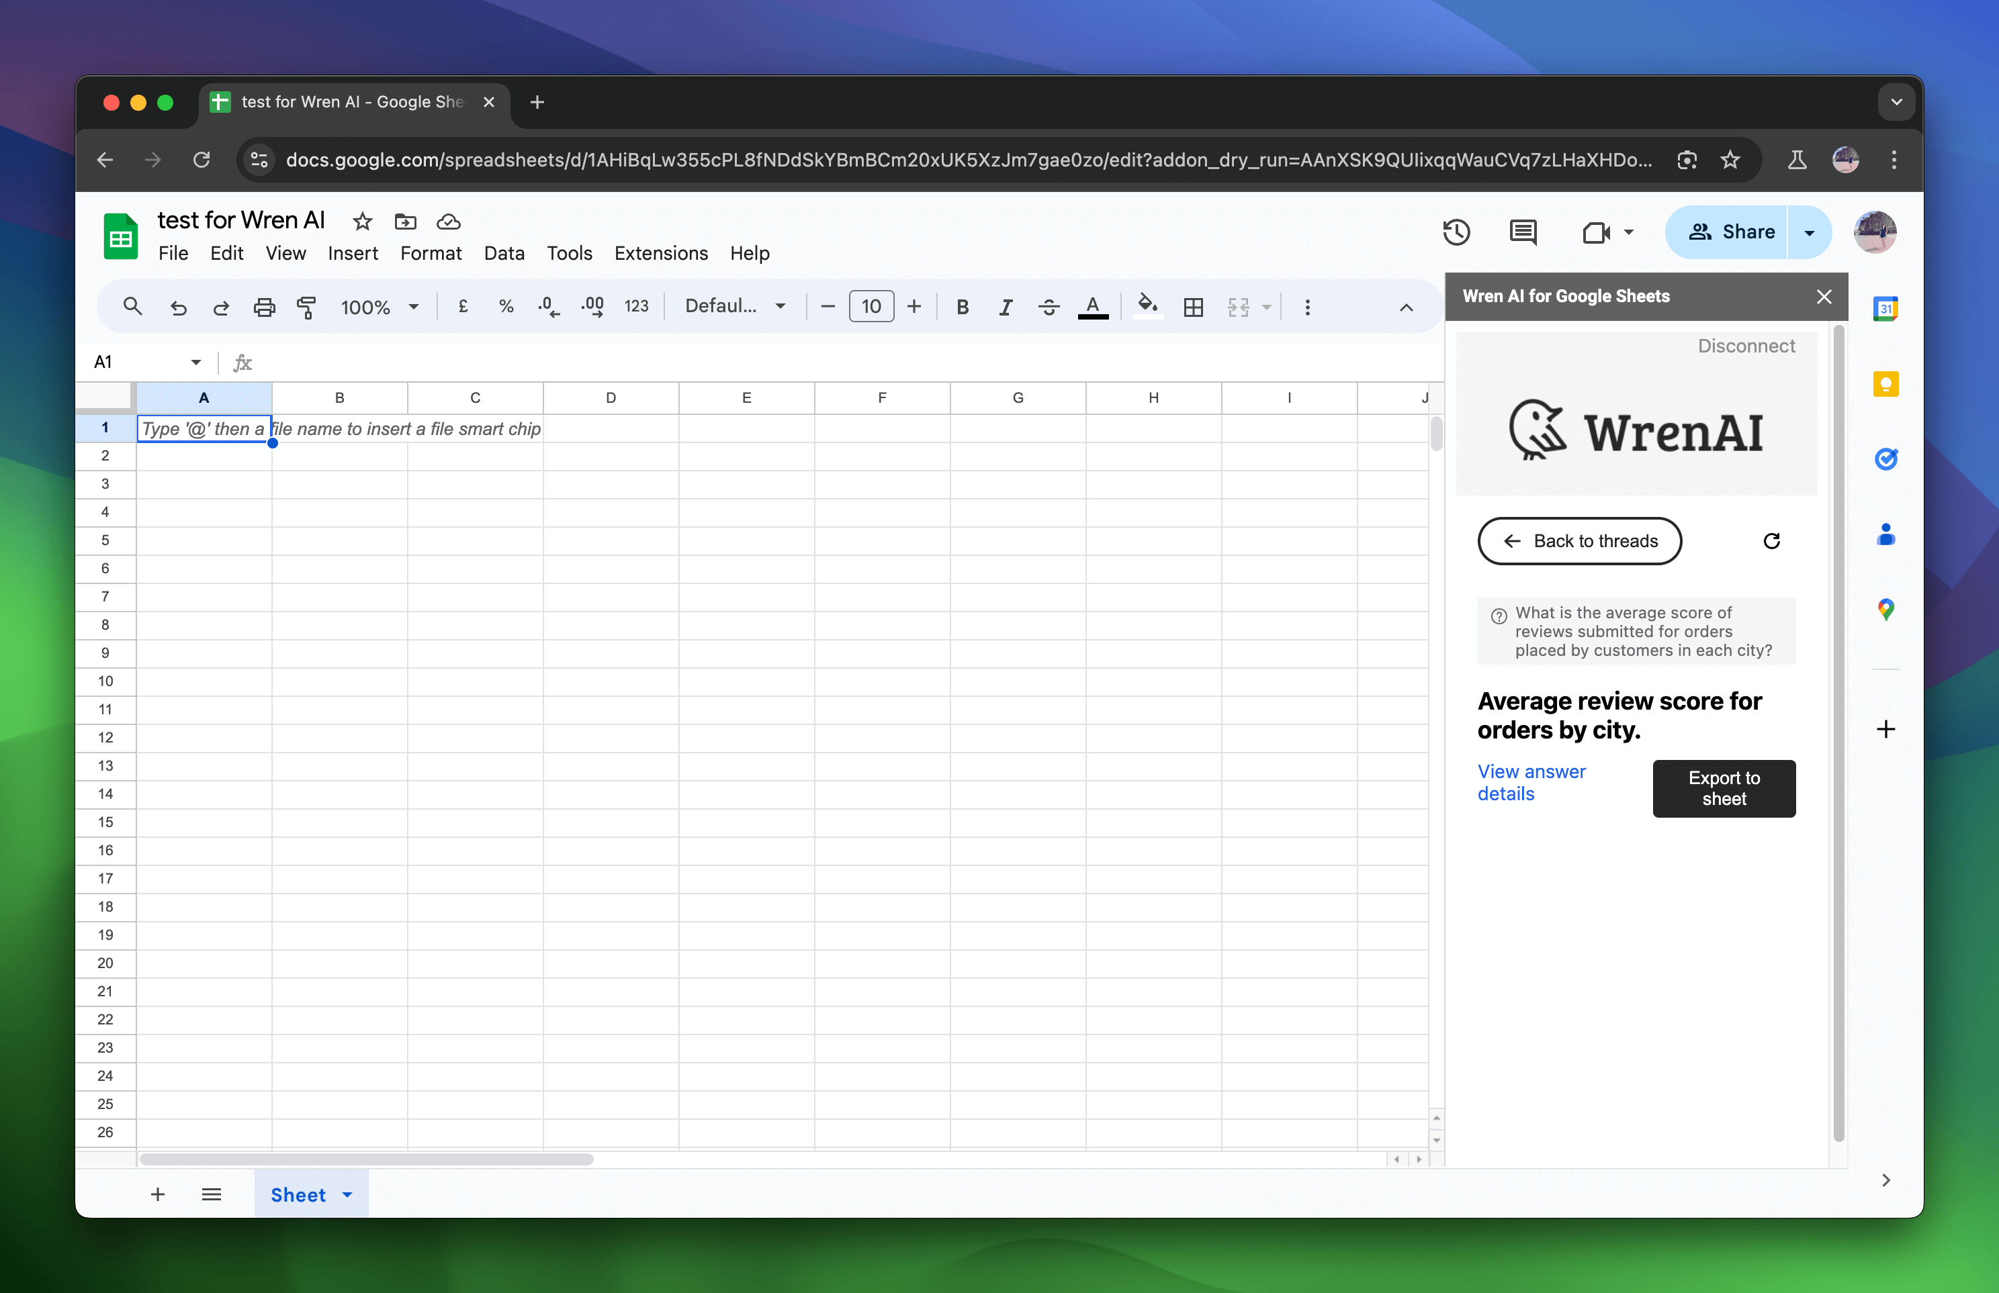Screen dimensions: 1999x1293
Task: Add a new sheet
Action: coord(157,1194)
